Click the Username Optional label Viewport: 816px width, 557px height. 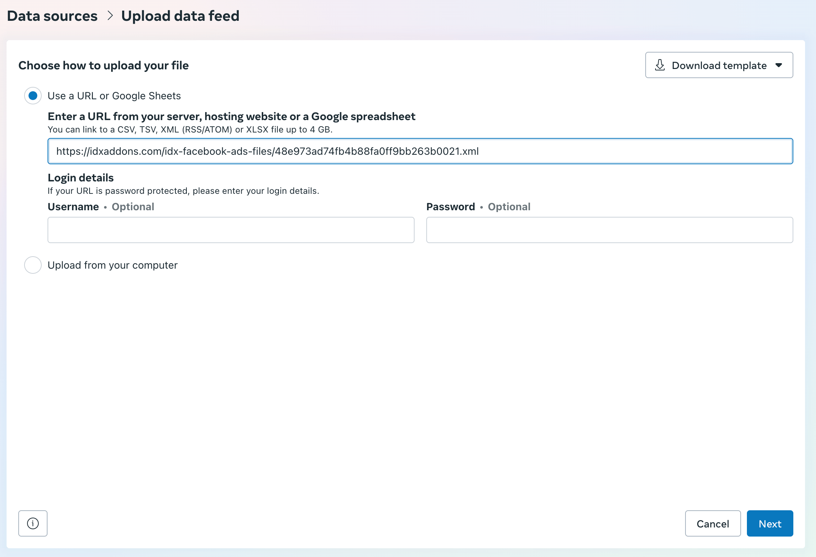coord(101,207)
